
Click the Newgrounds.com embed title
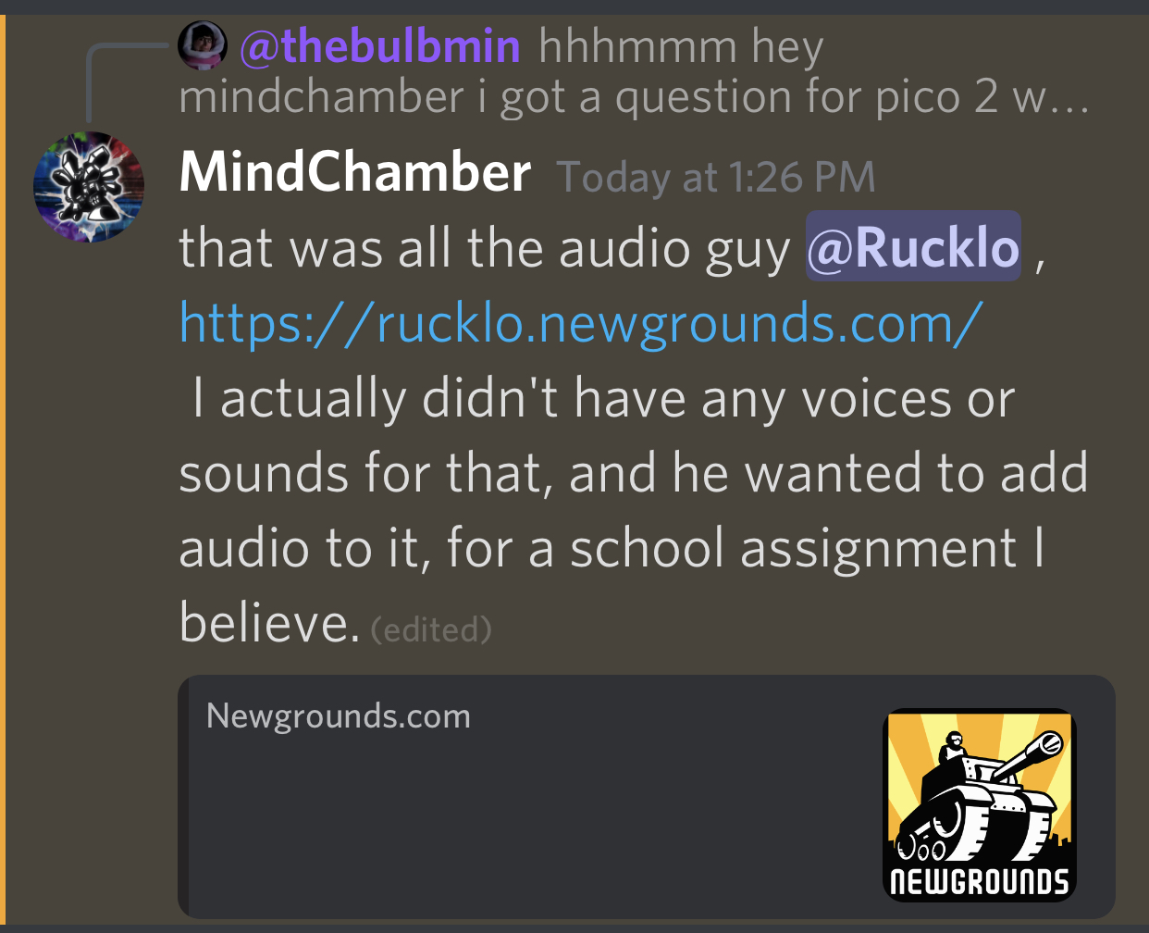(339, 715)
